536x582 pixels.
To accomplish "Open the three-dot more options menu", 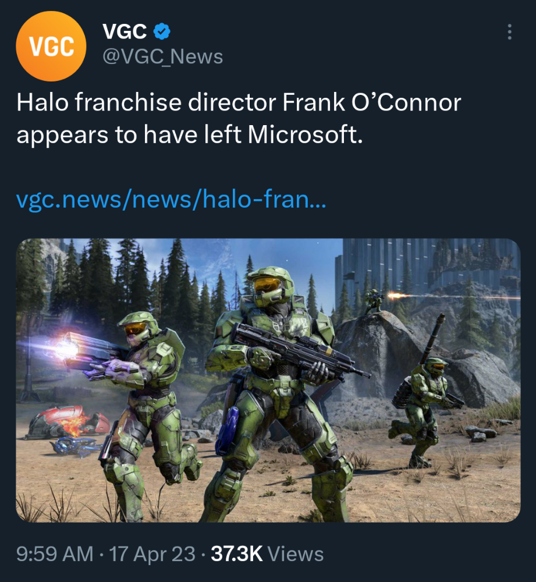I will [x=509, y=32].
